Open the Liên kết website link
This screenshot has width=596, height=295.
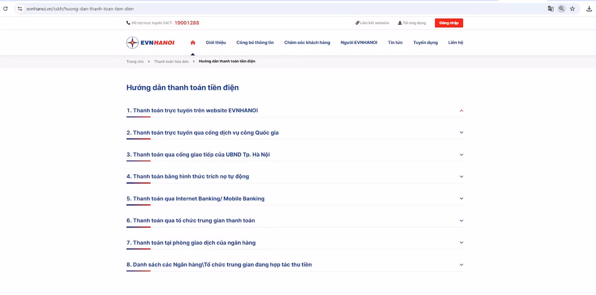pyautogui.click(x=375, y=23)
